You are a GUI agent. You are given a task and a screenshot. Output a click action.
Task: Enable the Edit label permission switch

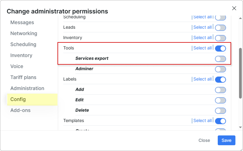[x=220, y=100]
